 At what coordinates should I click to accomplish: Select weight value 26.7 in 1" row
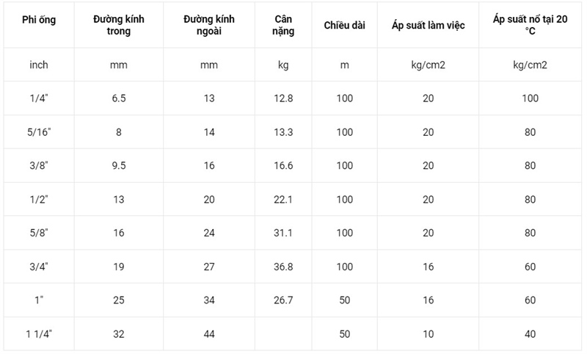tap(283, 300)
